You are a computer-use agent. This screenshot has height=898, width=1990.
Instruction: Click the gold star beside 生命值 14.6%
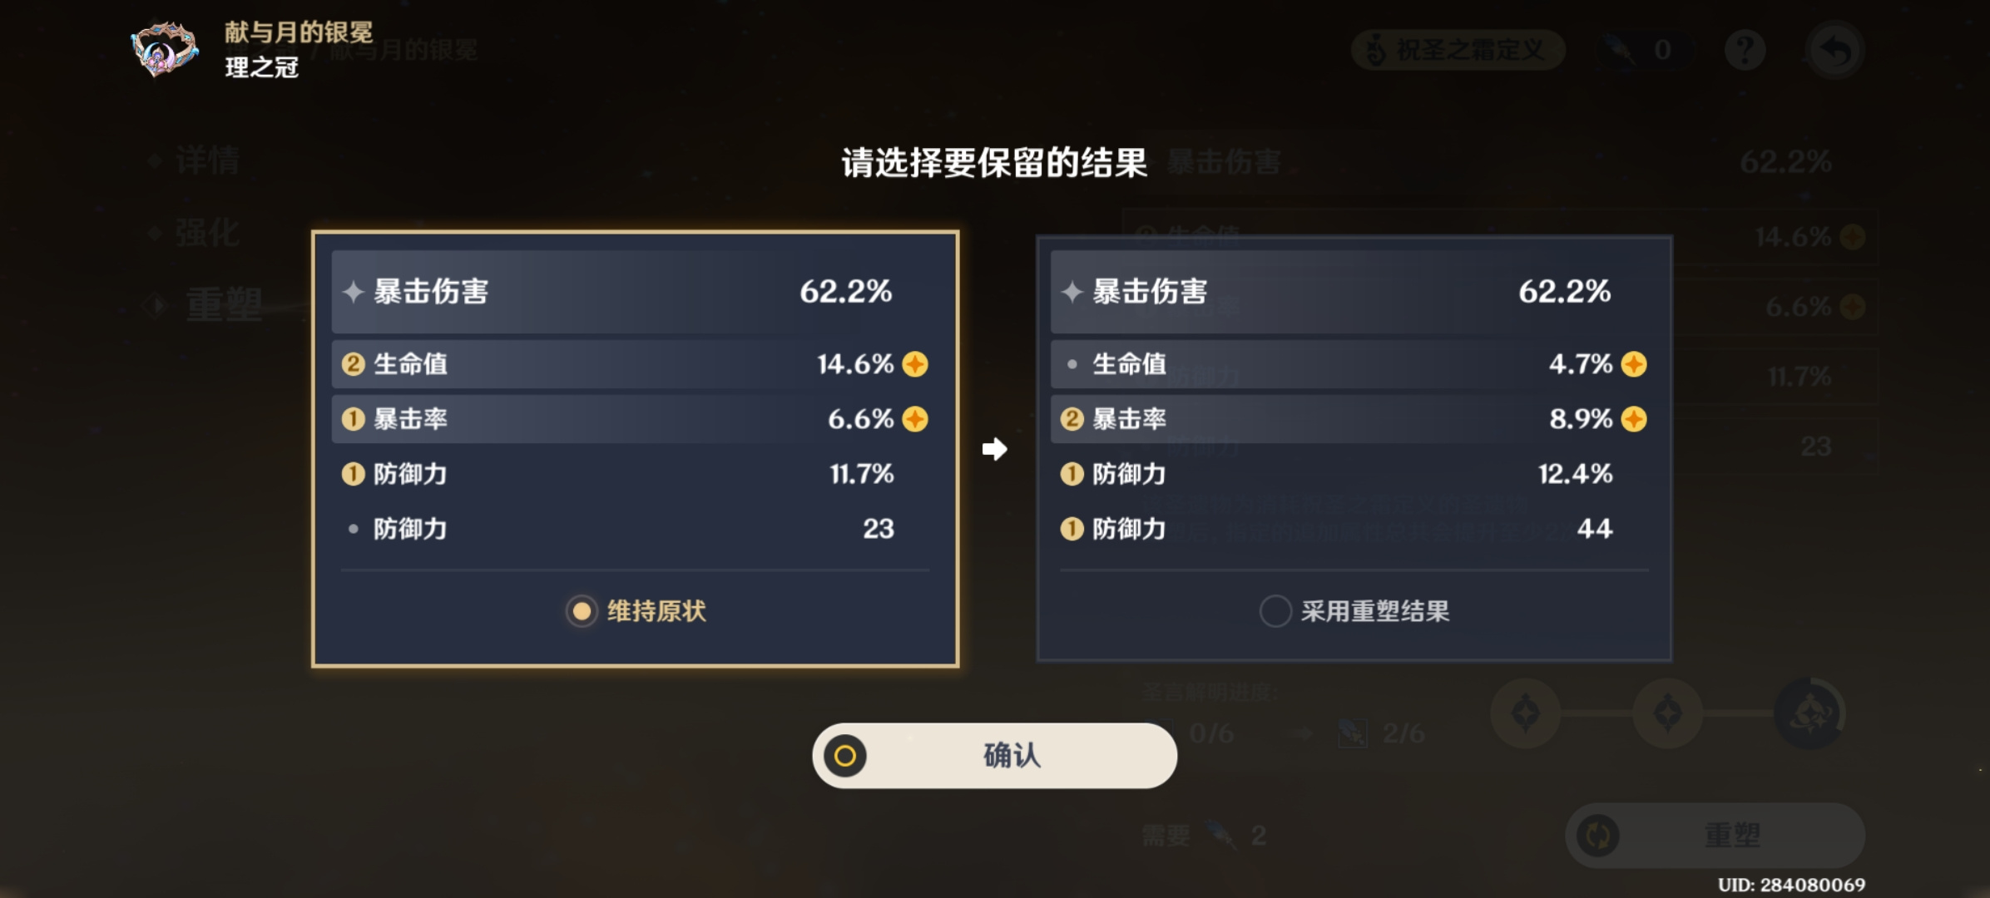(x=915, y=364)
